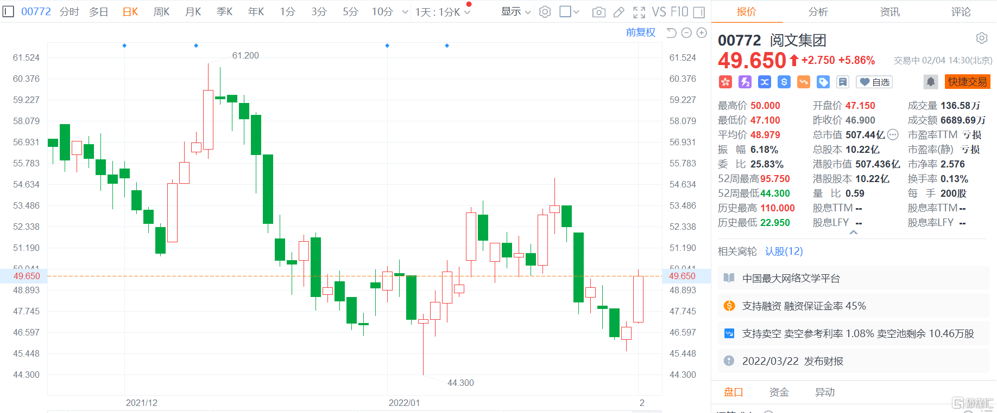Toggle the checkbox left of 00772
The height and width of the screenshot is (413, 997).
click(8, 11)
